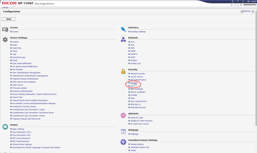257x153 pixels.
Task: Go to Home breadcrumb link
Action: click(x=6, y=7)
